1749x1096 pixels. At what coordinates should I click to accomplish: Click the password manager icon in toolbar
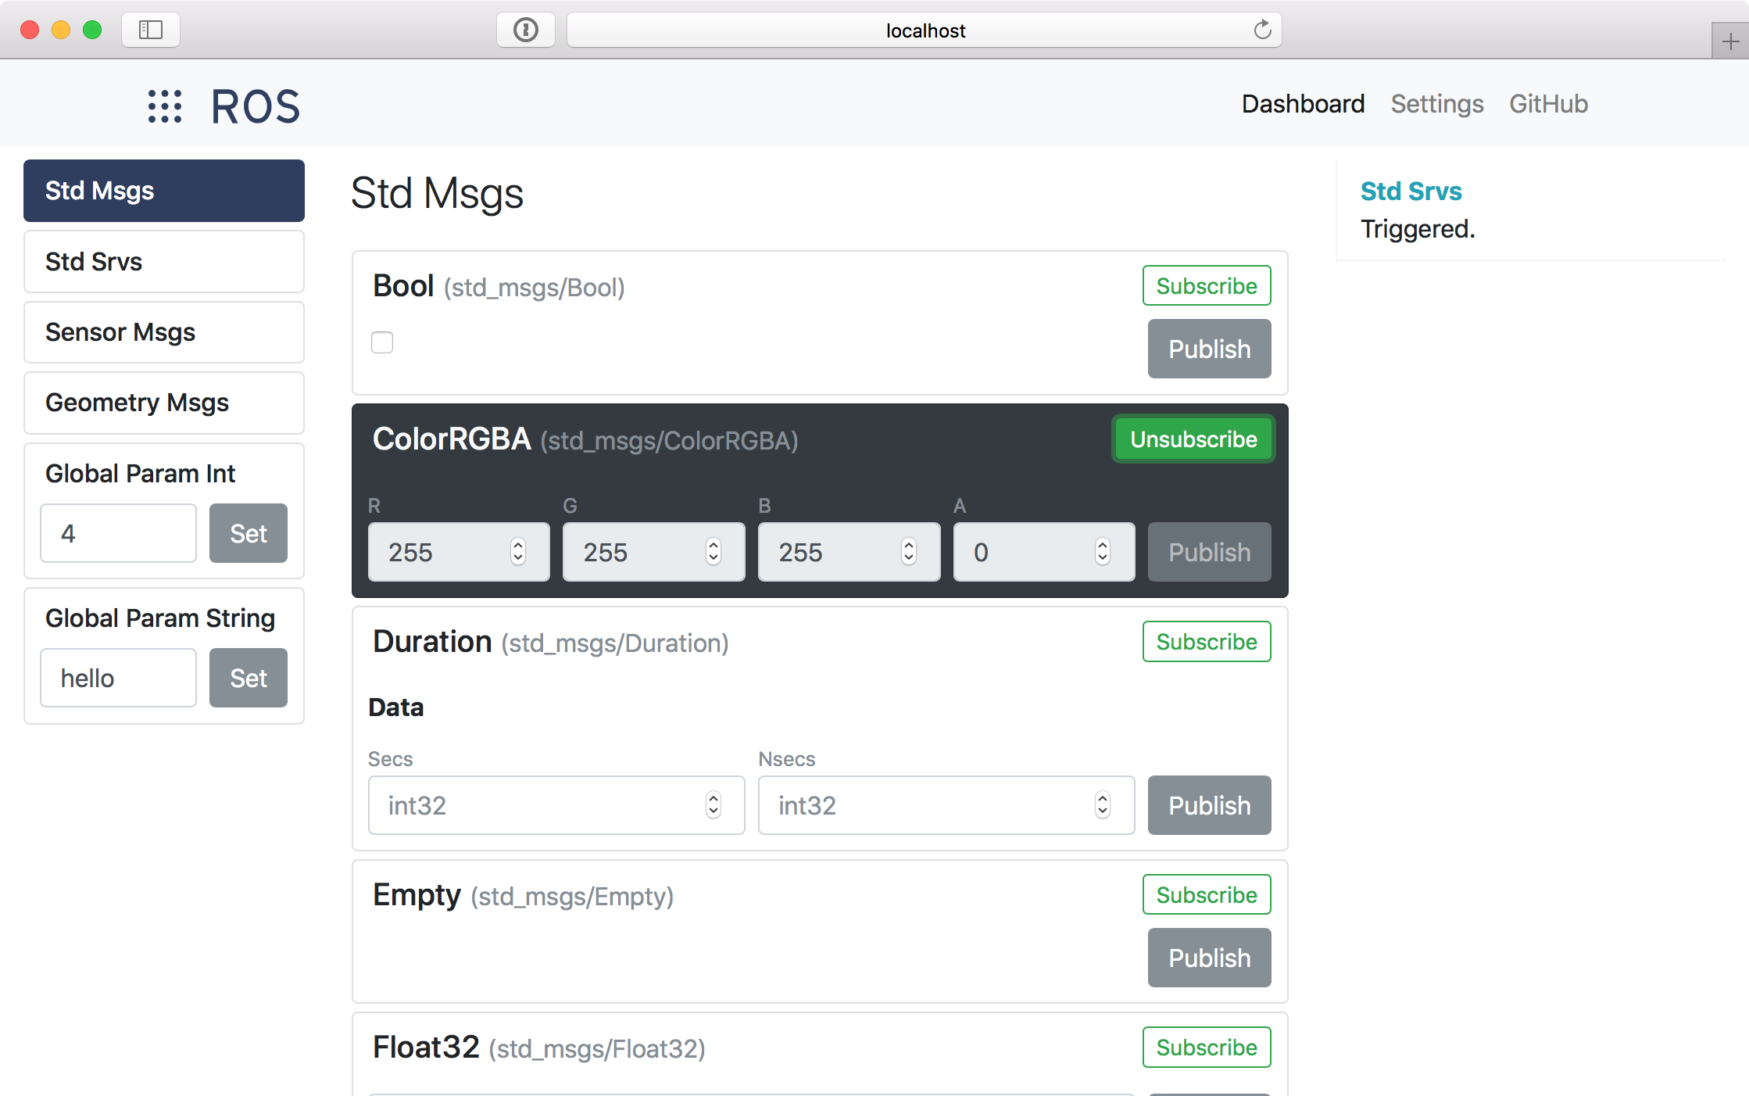[525, 30]
